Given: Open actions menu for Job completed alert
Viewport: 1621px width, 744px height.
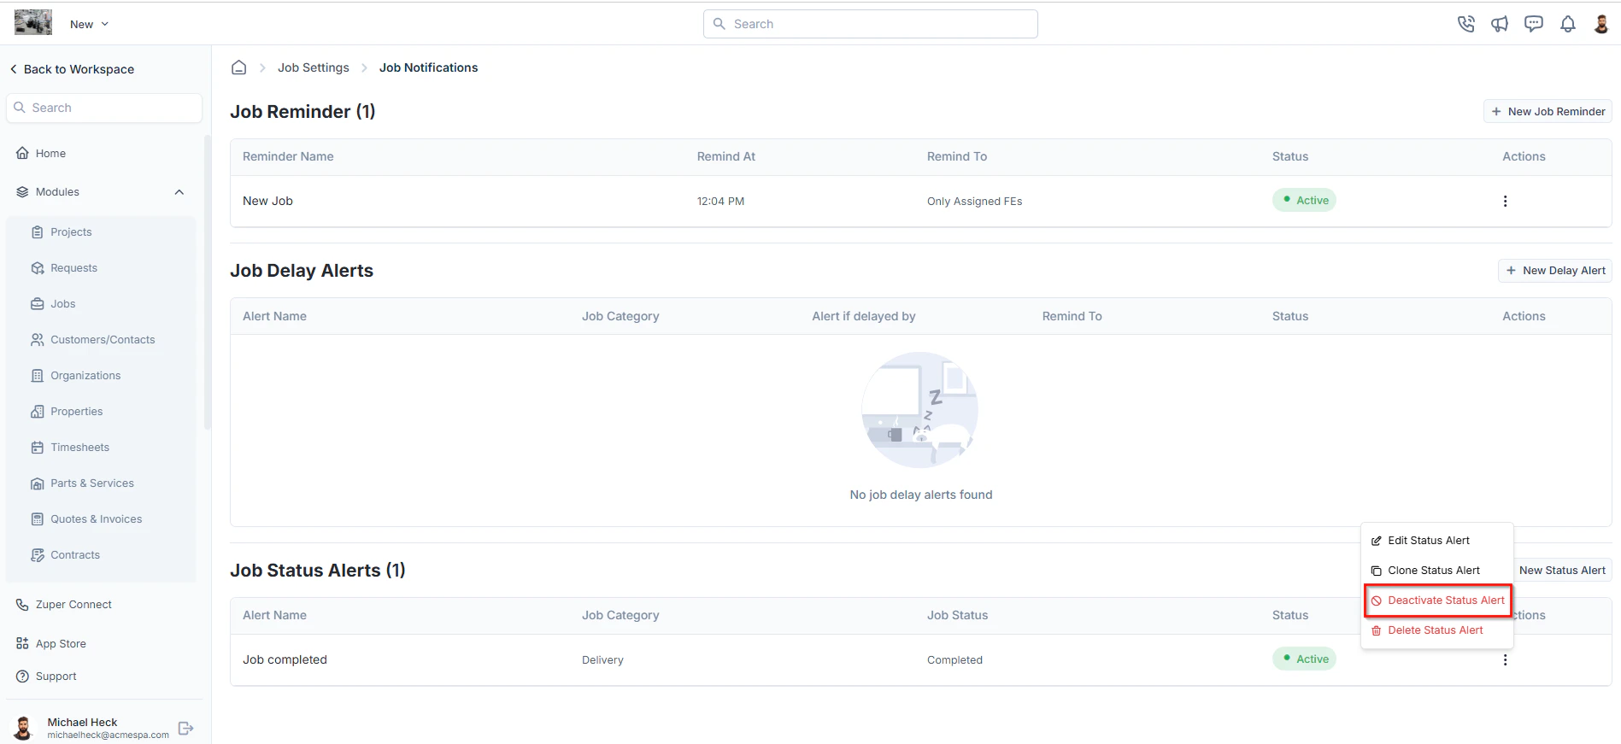Looking at the screenshot, I should [1505, 660].
